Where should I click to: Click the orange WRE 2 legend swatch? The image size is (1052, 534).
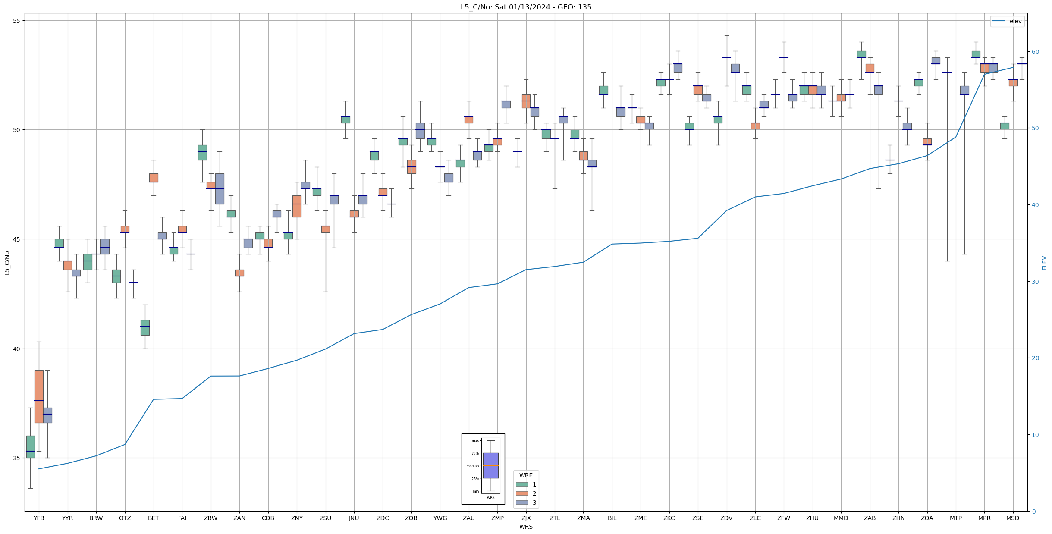[x=521, y=493]
